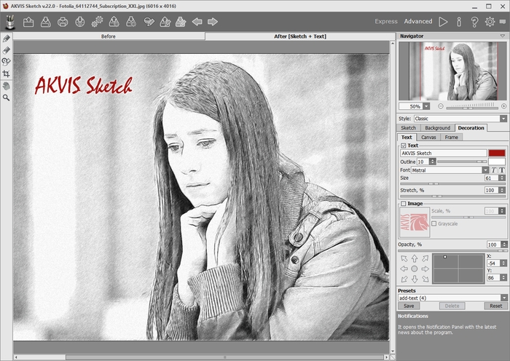
Task: Click the AKVIS horse logo image thumbnail
Action: [415, 223]
